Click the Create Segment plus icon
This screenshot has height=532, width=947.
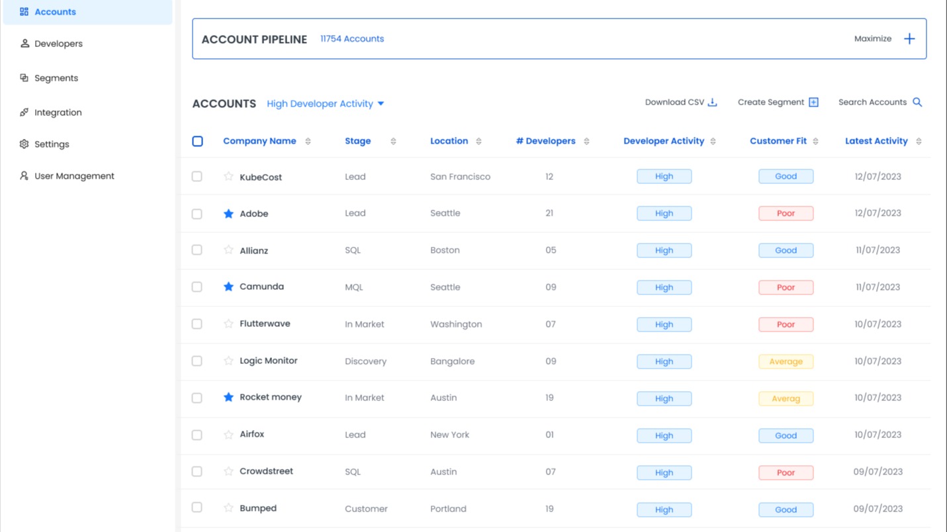pos(813,102)
